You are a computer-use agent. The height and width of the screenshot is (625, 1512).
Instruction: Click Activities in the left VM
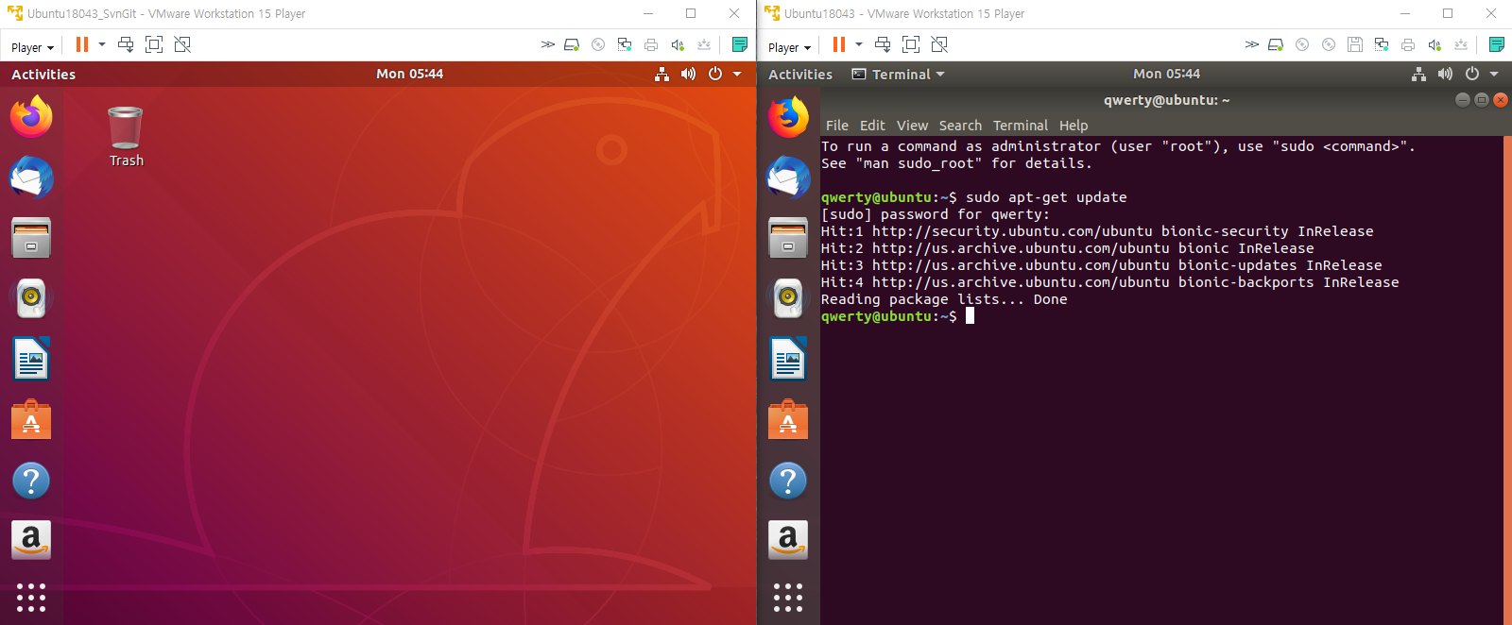[x=43, y=74]
